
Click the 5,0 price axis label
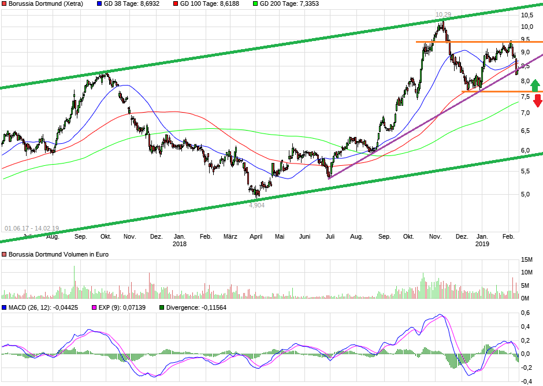525,194
